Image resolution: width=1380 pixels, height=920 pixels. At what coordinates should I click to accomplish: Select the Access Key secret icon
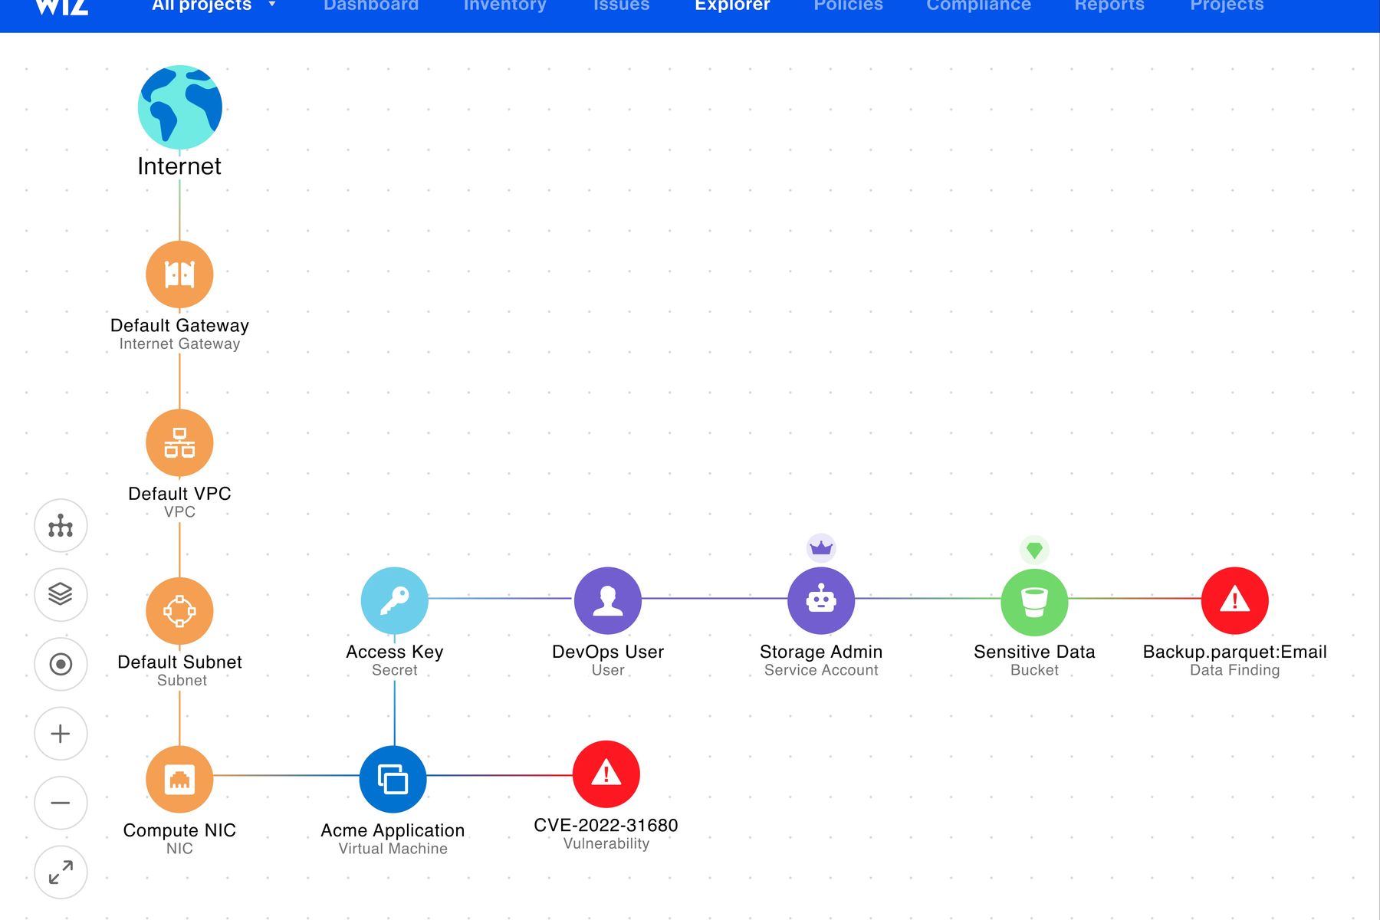pyautogui.click(x=395, y=601)
